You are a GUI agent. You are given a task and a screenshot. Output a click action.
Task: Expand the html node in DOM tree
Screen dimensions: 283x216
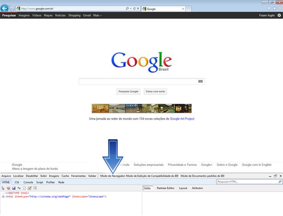3,197
